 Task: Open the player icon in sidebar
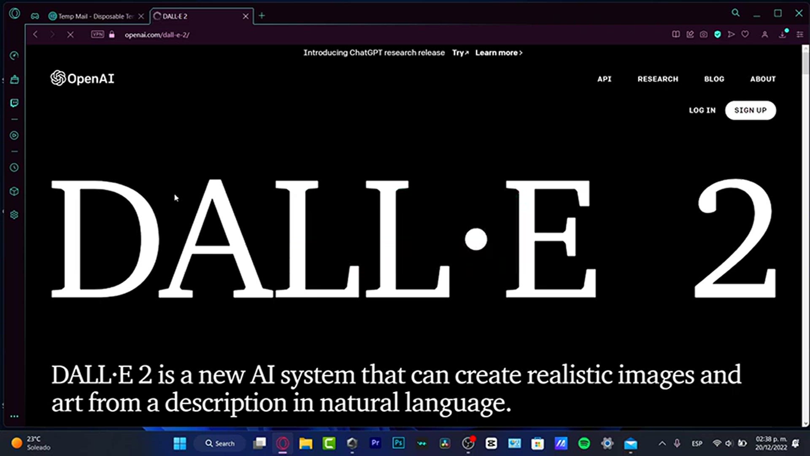[14, 136]
